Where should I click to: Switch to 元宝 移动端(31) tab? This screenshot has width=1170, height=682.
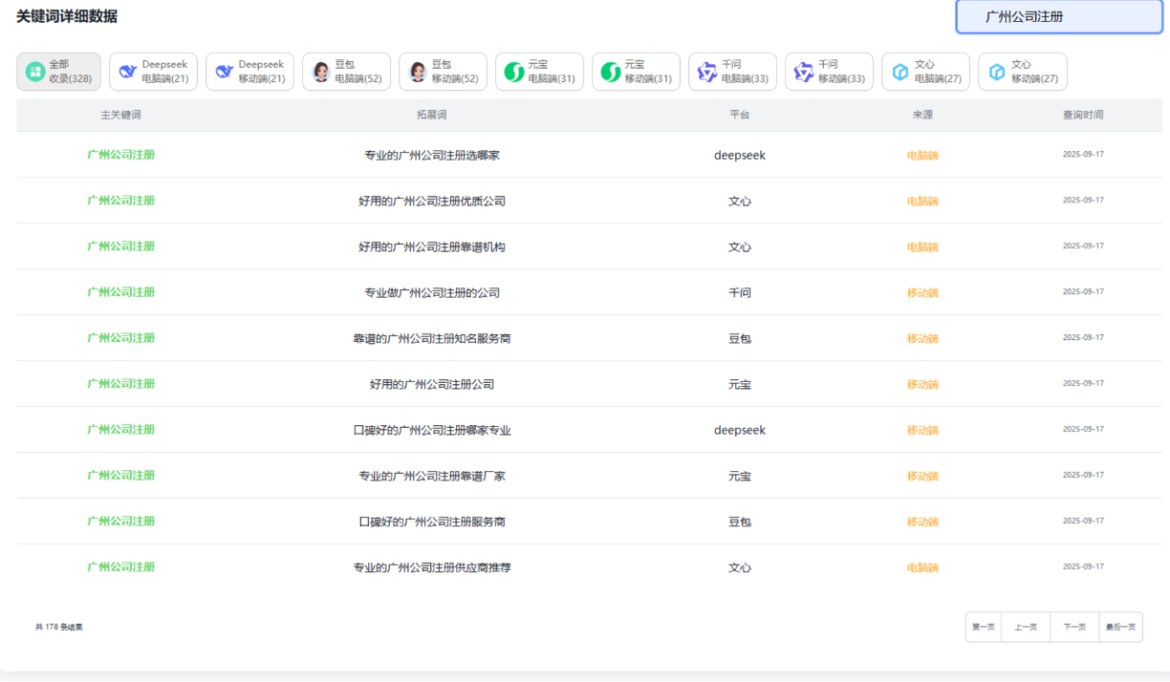636,72
